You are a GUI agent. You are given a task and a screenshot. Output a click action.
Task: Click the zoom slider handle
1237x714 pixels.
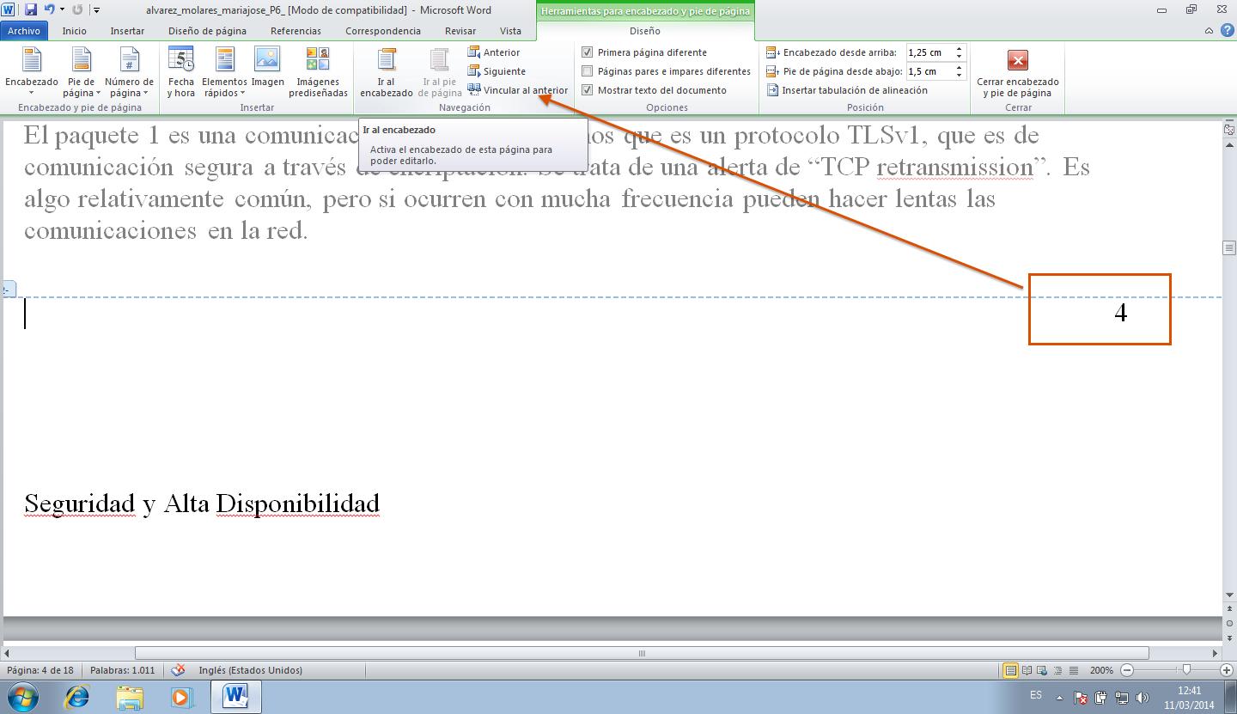[1186, 670]
